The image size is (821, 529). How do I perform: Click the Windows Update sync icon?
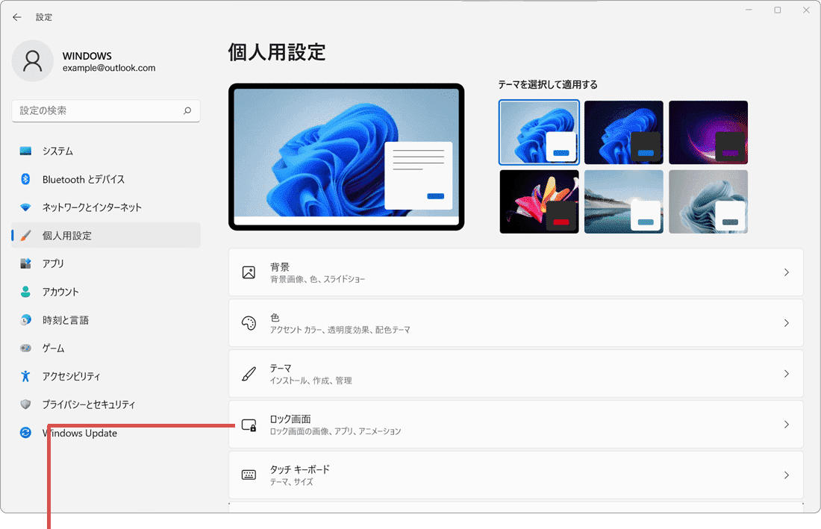pyautogui.click(x=26, y=433)
